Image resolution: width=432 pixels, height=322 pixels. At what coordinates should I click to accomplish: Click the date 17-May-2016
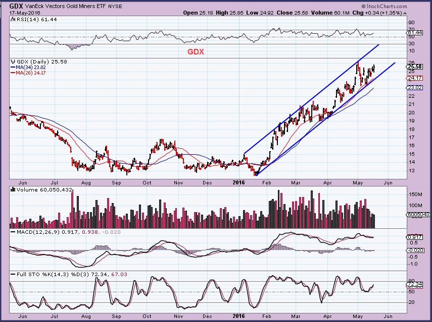click(x=25, y=13)
